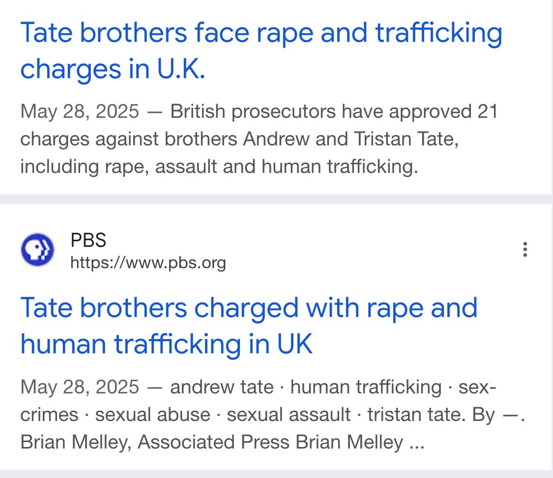Click the date in the PBS result snippet

(80, 387)
